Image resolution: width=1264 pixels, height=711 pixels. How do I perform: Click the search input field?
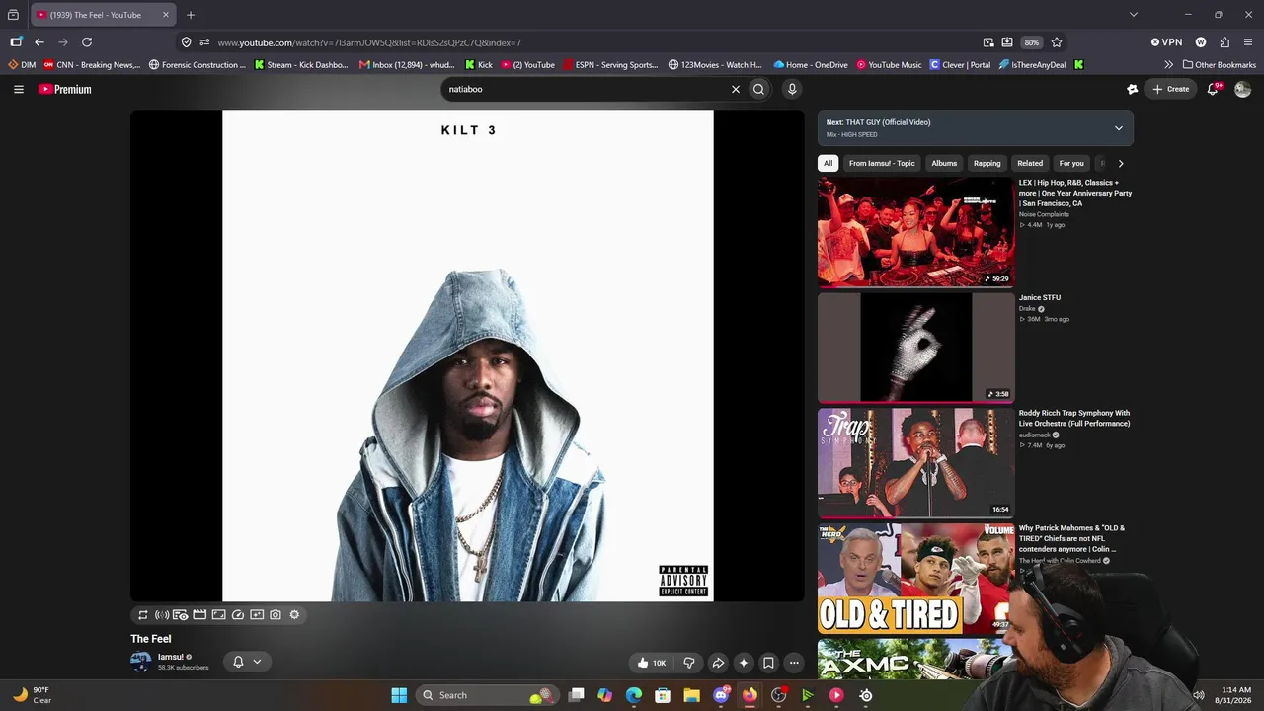pos(586,89)
